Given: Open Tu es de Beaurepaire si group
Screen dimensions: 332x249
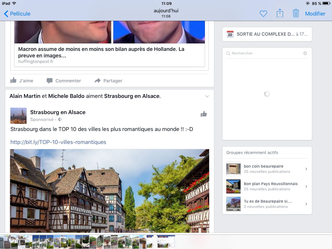Looking at the screenshot, I should (267, 204).
